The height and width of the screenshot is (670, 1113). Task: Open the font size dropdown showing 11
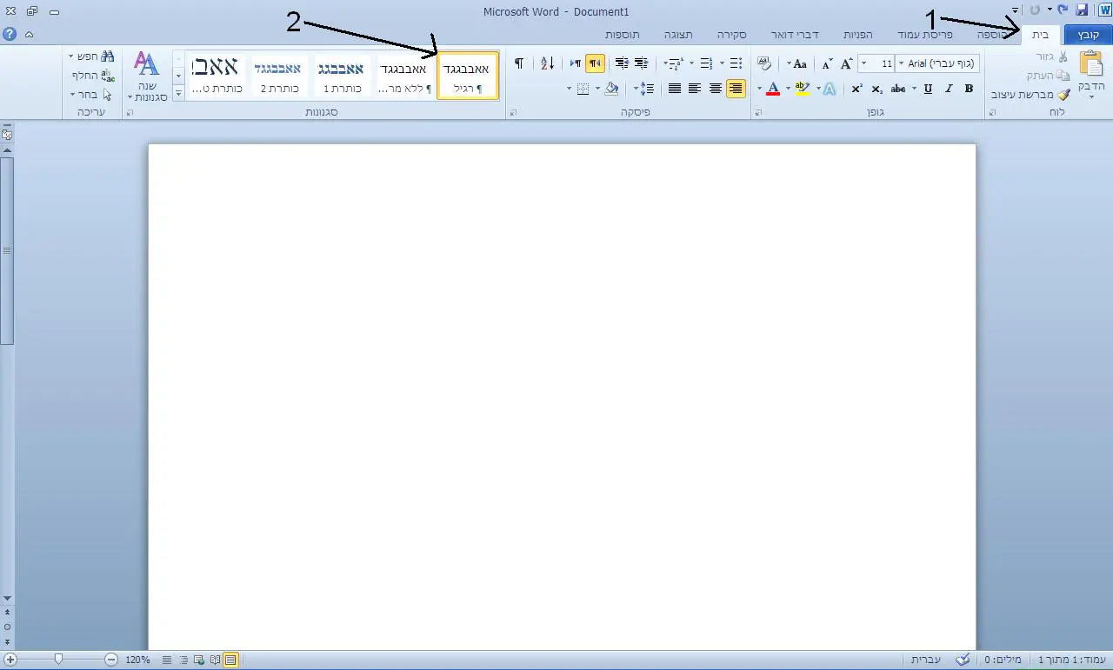[x=864, y=63]
